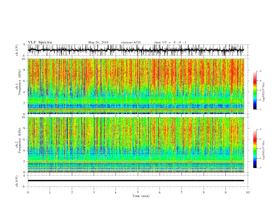Click the ch.1 PSD color bar
279x216 pixels.
[255, 90]
